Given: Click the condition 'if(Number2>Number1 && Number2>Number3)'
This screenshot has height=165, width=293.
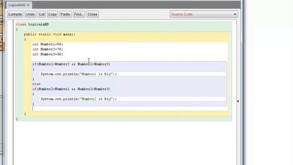Looking at the screenshot, I should 71,89.
